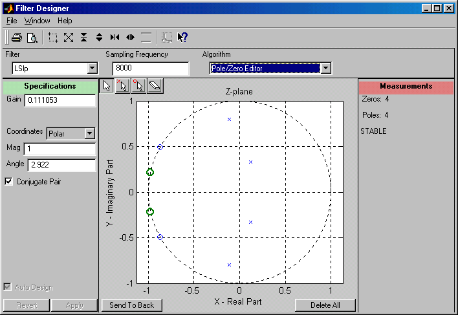
Task: Click the Print icon in toolbar
Action: coord(17,38)
